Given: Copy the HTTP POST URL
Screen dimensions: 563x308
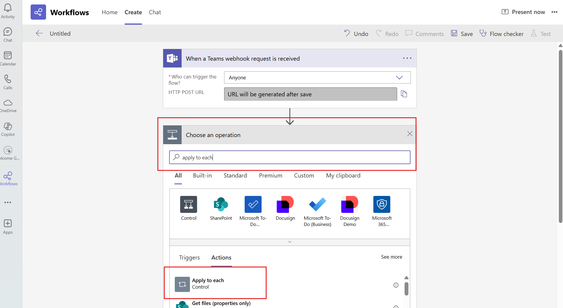Looking at the screenshot, I should point(404,94).
